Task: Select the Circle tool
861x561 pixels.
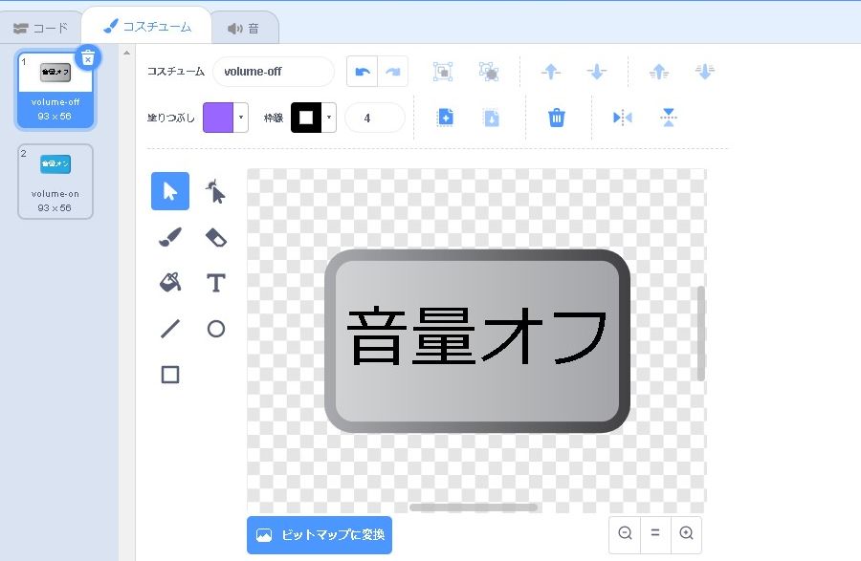Action: pyautogui.click(x=216, y=329)
